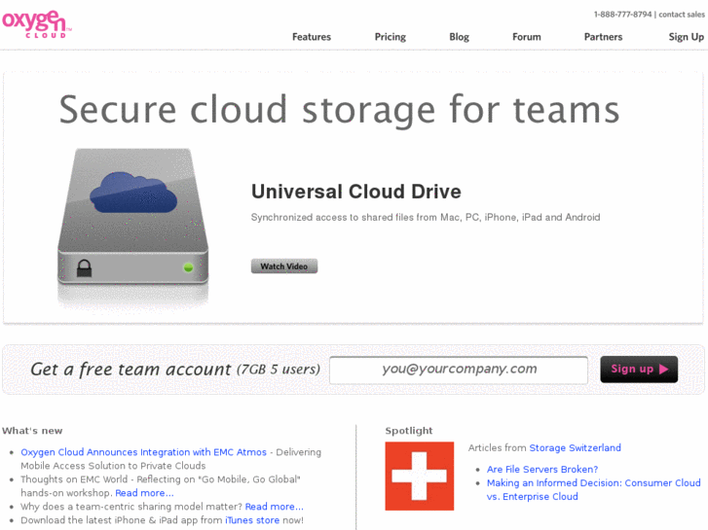Follow the contact sales link
This screenshot has height=530, width=708.
point(682,15)
